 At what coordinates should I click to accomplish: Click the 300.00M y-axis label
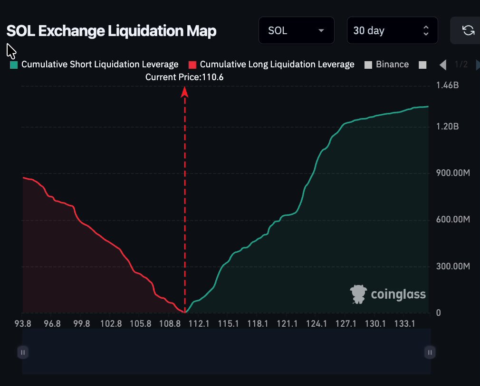(453, 267)
